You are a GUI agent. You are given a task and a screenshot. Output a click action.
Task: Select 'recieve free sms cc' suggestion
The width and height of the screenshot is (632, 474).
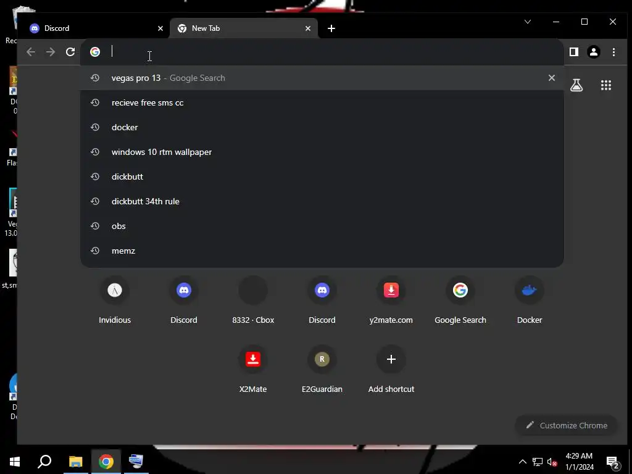point(322,102)
